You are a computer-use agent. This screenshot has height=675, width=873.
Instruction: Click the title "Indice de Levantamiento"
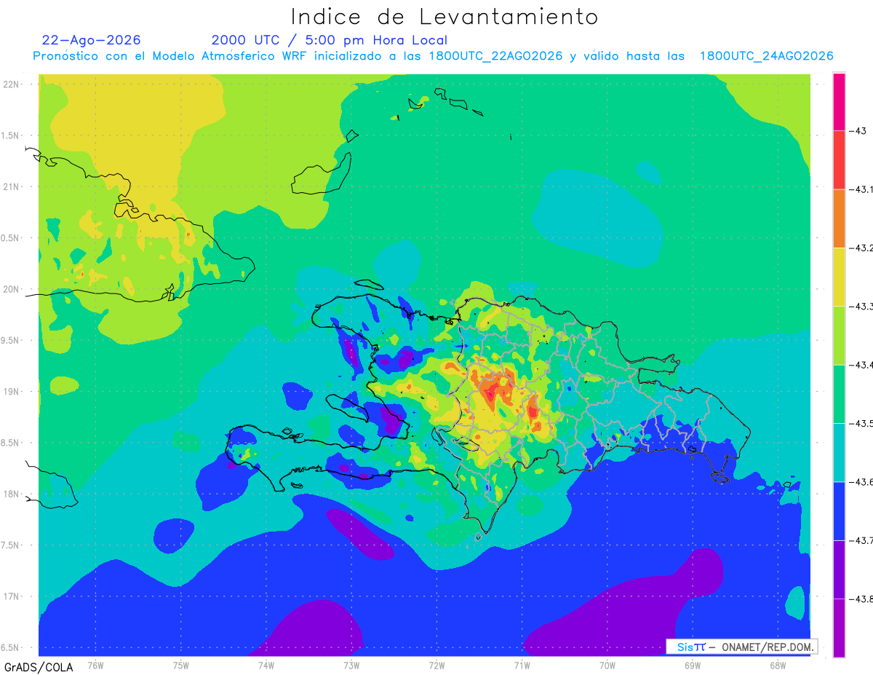(445, 16)
